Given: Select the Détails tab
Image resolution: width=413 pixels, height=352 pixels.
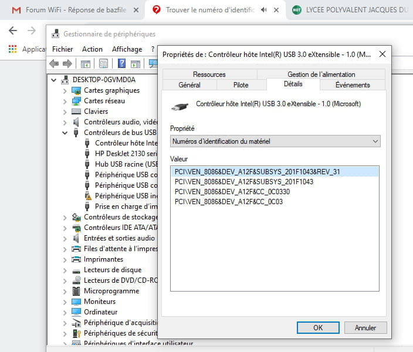Looking at the screenshot, I should (293, 84).
